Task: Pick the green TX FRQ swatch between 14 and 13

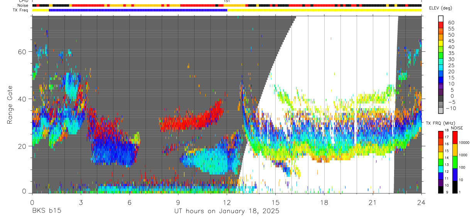Action: point(441,162)
